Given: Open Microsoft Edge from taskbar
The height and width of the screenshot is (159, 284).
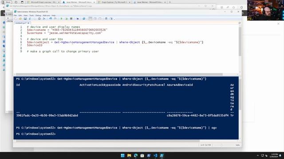Looking at the screenshot, I should click(136, 155).
